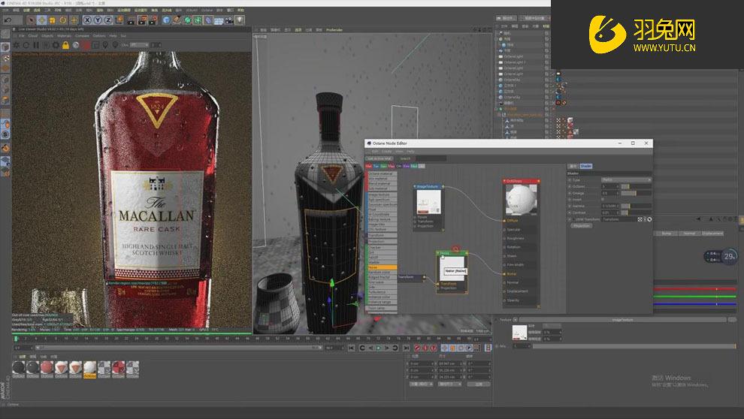Click the autokey red button
Screen dimensions: 744x419
pos(425,348)
